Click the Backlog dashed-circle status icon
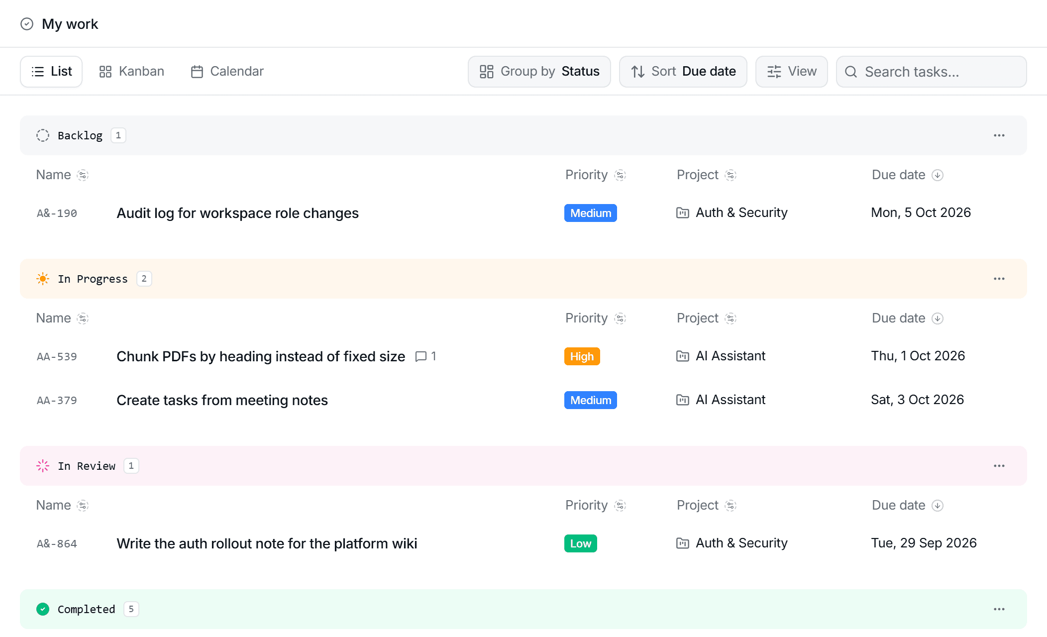This screenshot has height=637, width=1047. [x=43, y=135]
